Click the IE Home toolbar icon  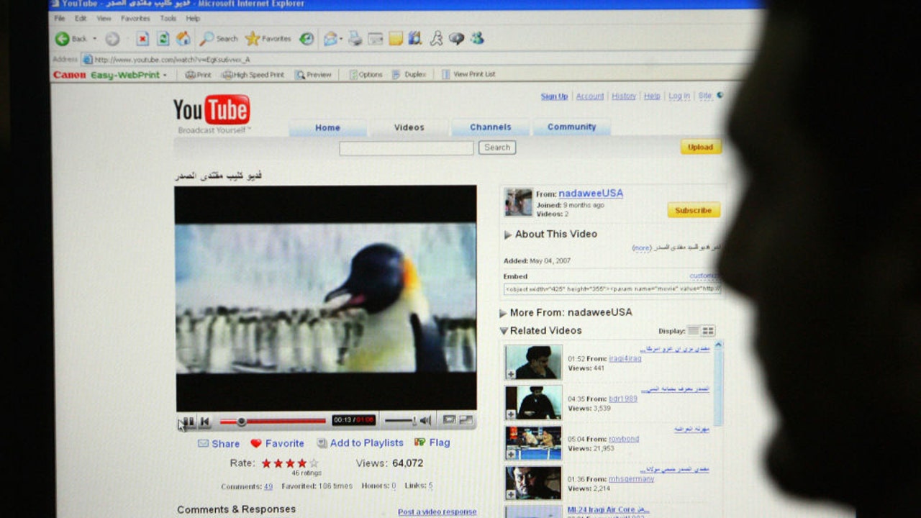pos(183,39)
